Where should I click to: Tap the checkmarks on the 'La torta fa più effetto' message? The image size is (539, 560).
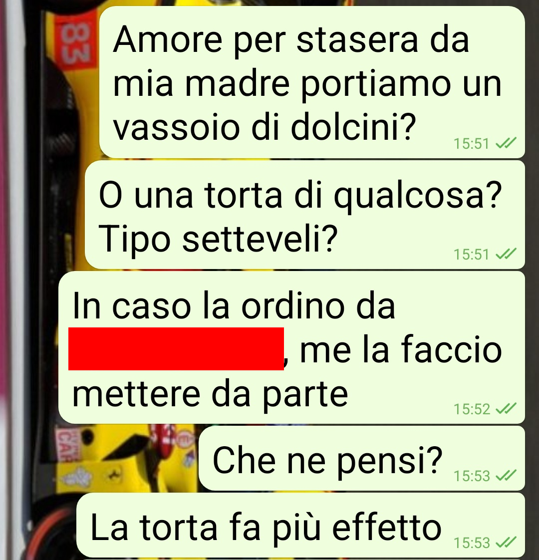coord(506,543)
